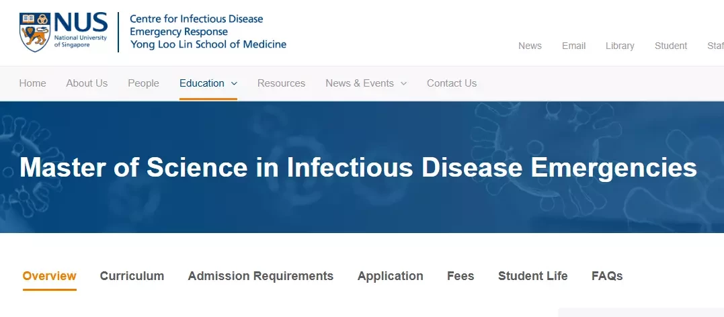Open the Email link
Screen dimensions: 724x317
[574, 46]
